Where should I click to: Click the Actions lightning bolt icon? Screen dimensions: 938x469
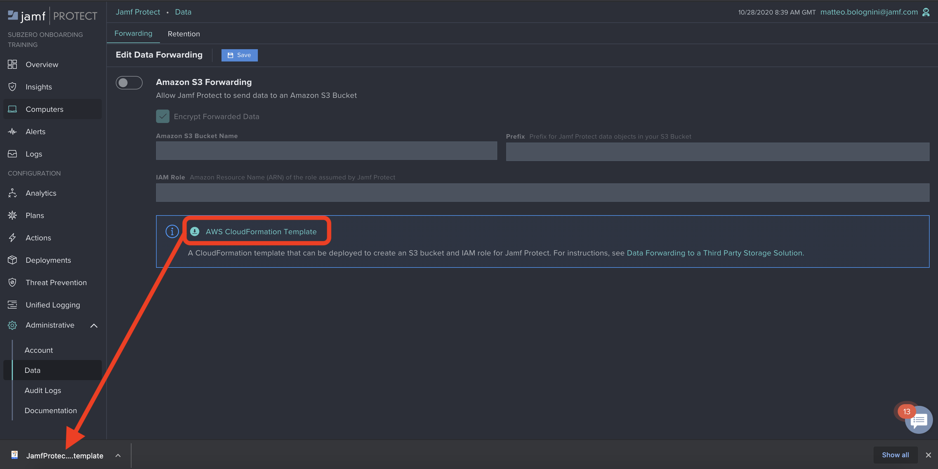click(12, 238)
